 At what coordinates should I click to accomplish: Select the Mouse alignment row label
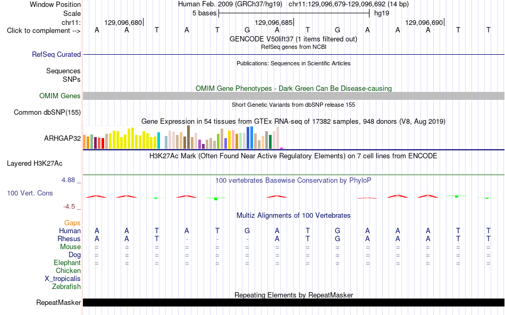[70, 247]
